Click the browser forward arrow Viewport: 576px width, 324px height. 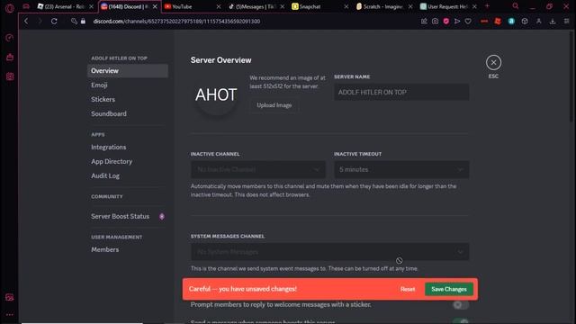click(40, 22)
